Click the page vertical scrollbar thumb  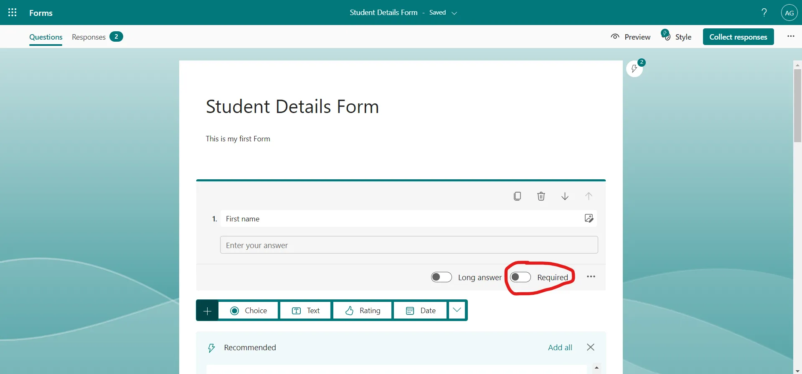(x=797, y=105)
